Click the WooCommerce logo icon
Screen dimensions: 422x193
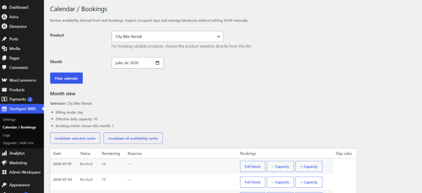4,80
